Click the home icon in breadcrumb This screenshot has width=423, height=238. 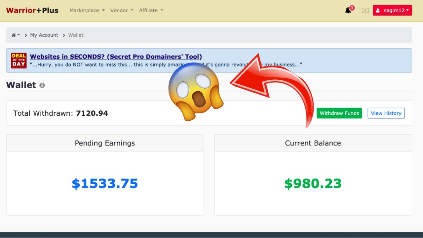14,35
